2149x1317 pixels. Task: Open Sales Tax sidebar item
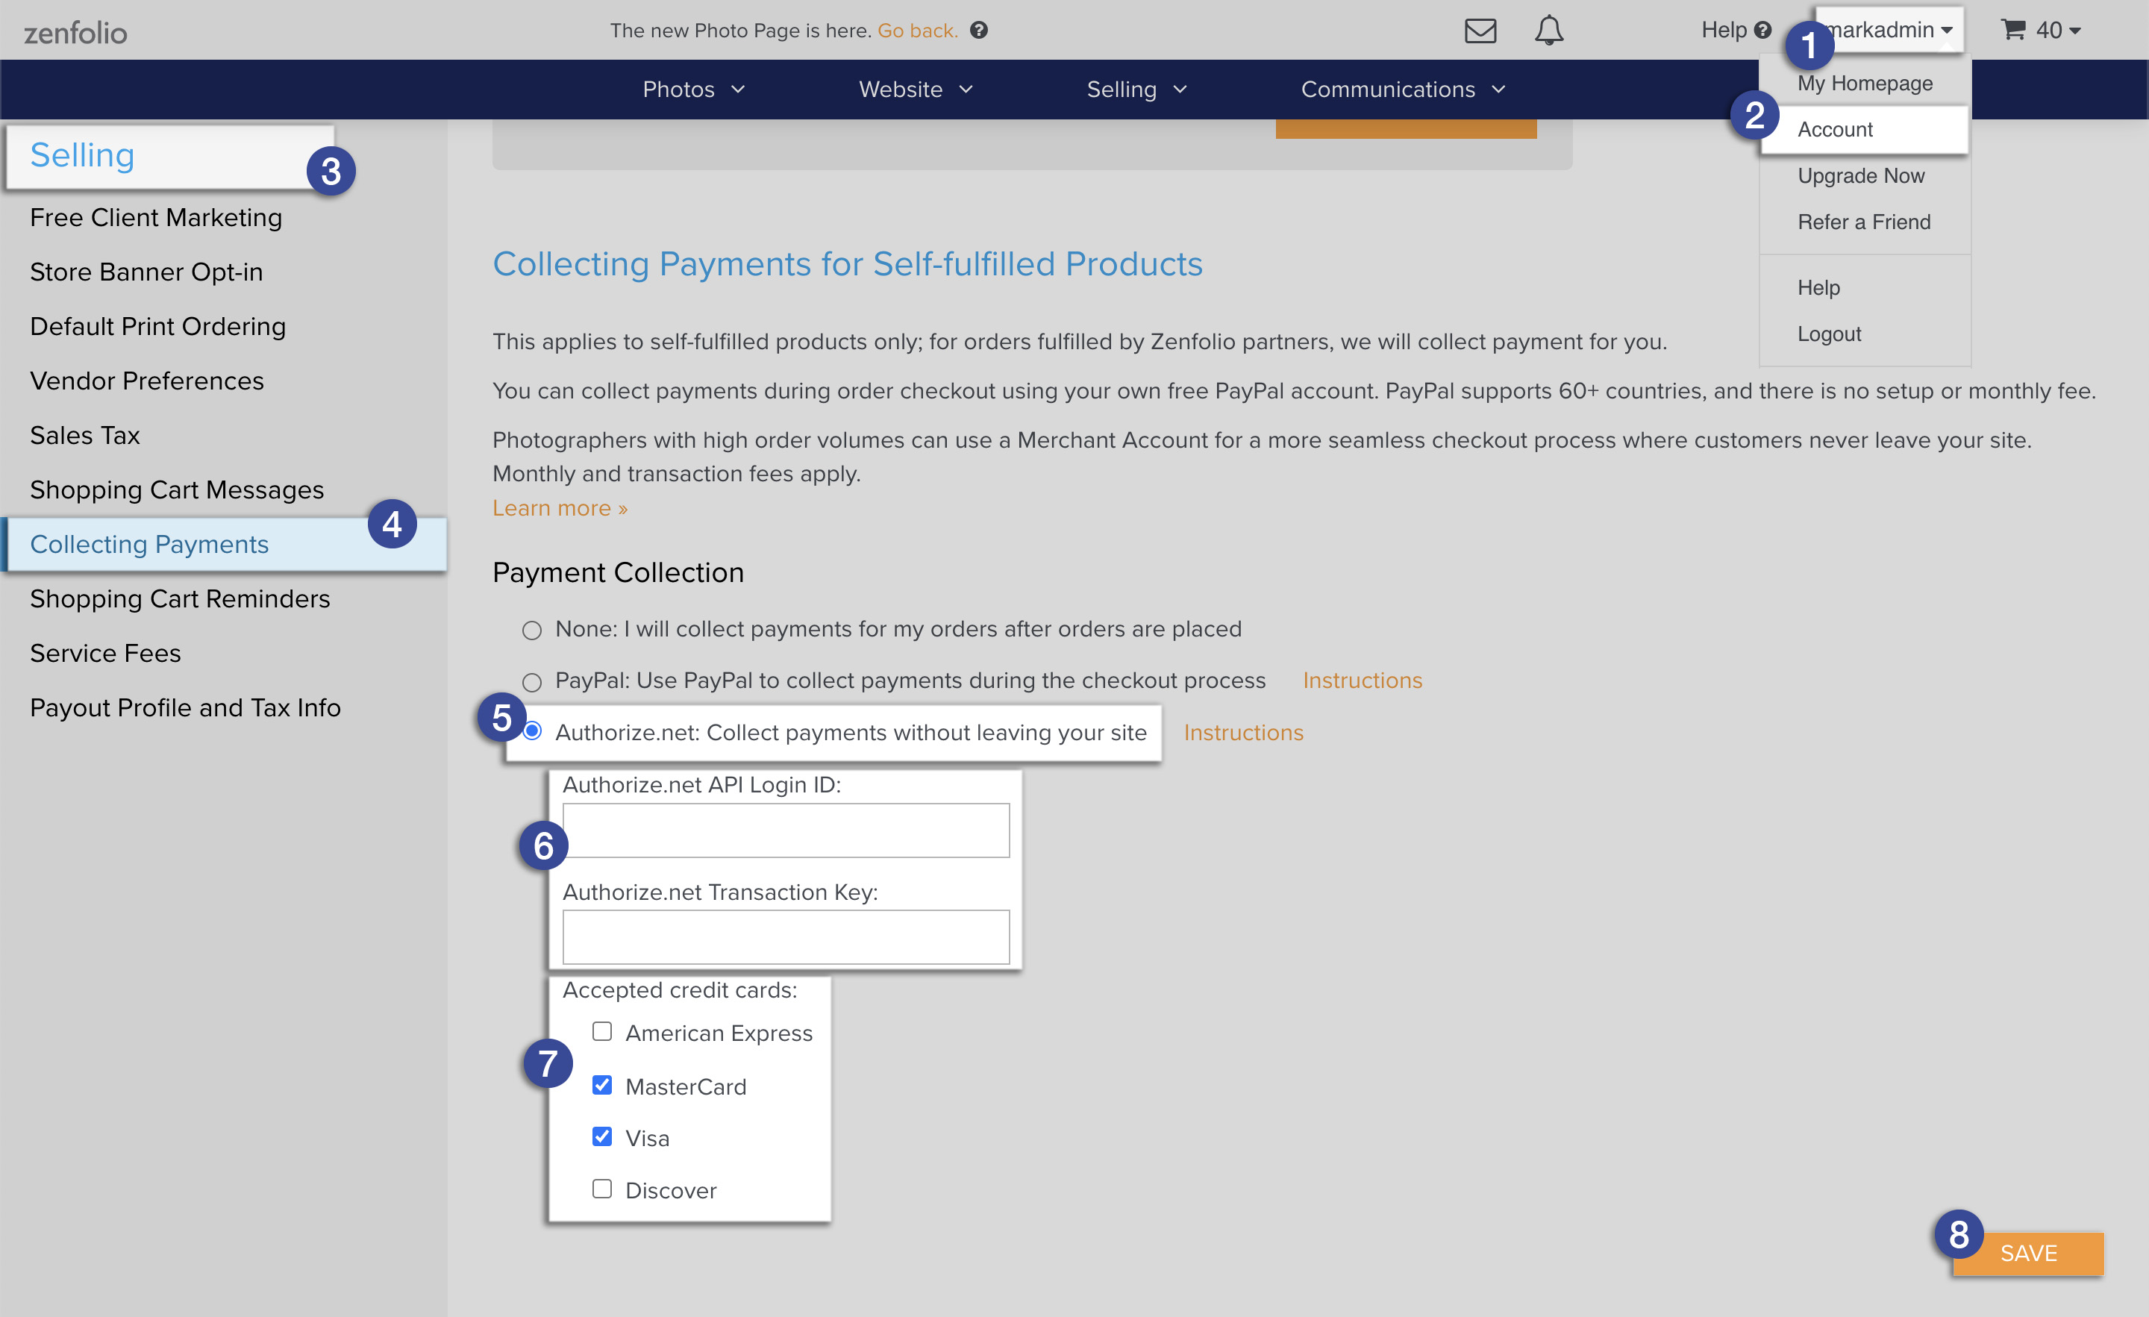(84, 435)
